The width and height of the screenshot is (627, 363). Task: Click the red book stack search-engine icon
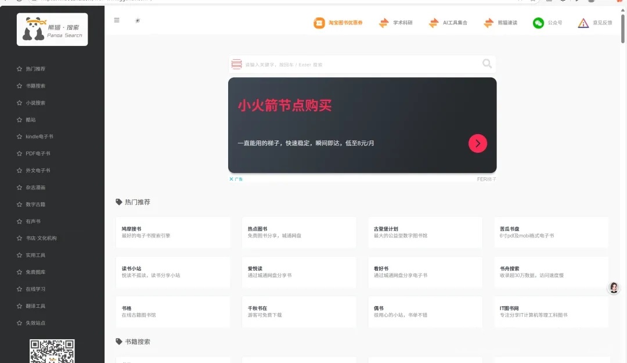(x=237, y=64)
